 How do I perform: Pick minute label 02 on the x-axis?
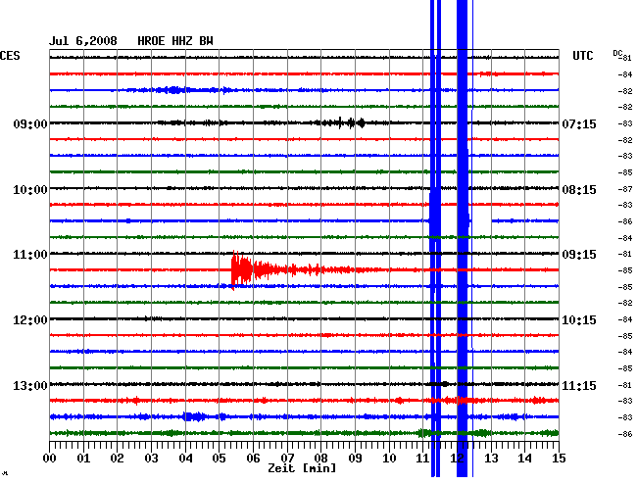click(117, 459)
